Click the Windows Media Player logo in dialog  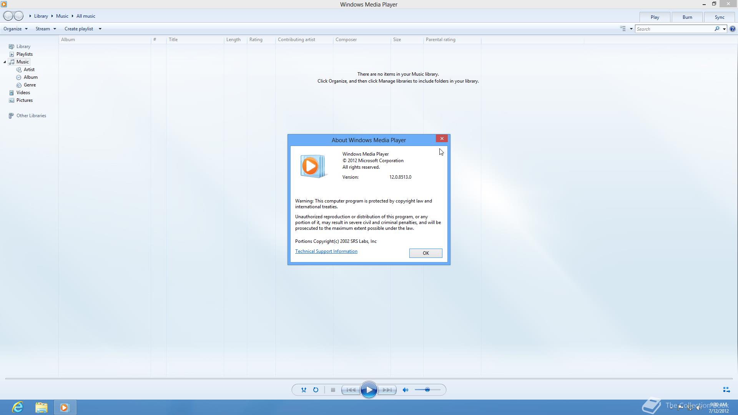coord(314,166)
